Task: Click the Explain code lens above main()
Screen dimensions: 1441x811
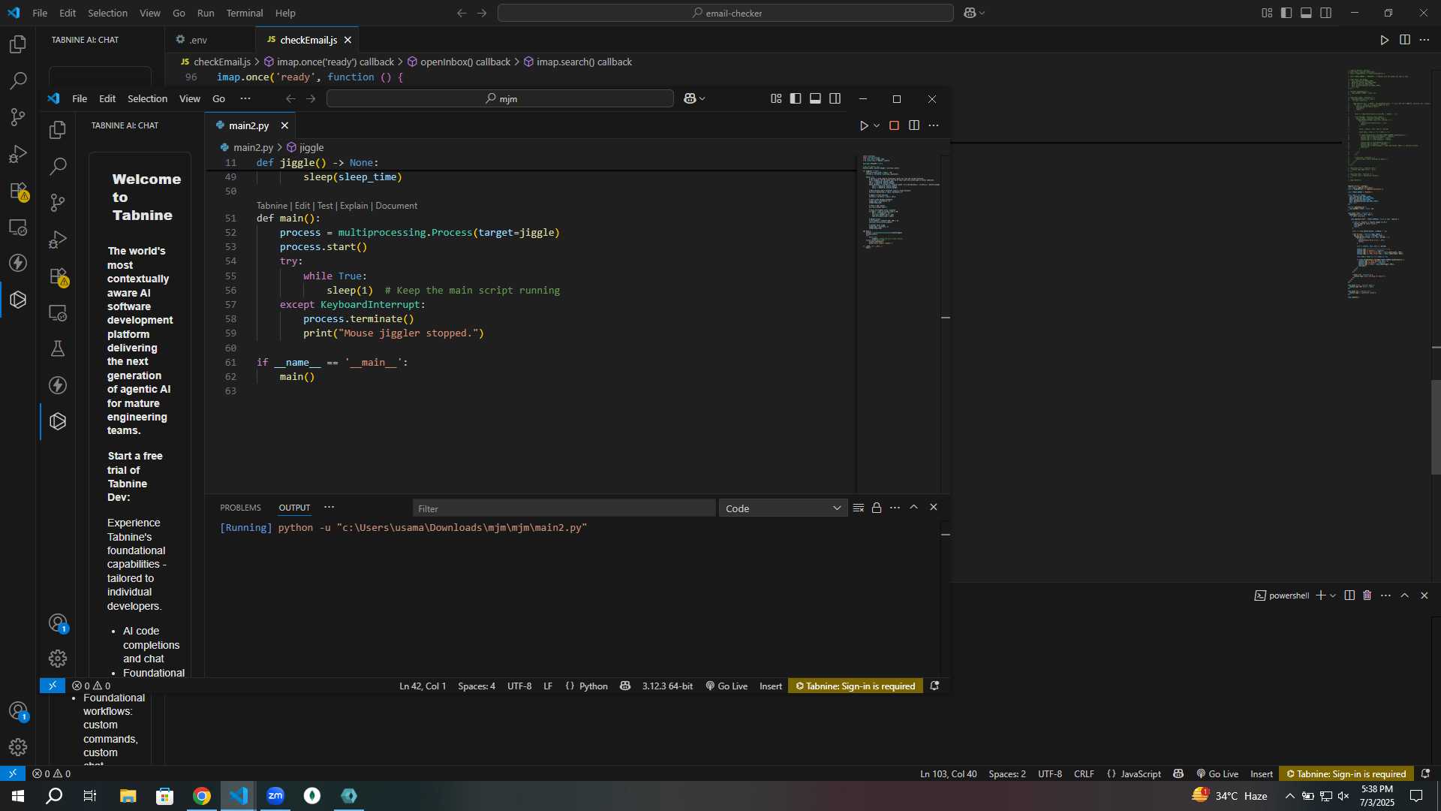Action: pos(353,206)
